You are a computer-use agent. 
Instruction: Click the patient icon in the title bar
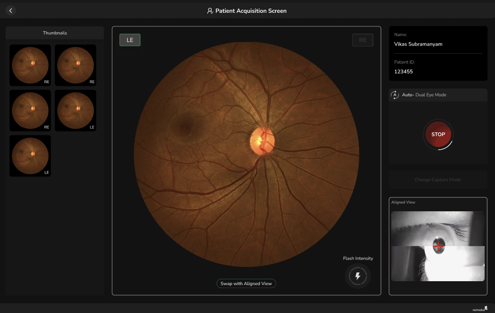pos(209,10)
